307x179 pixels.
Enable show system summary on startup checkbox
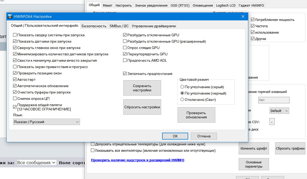pyautogui.click(x=15, y=35)
